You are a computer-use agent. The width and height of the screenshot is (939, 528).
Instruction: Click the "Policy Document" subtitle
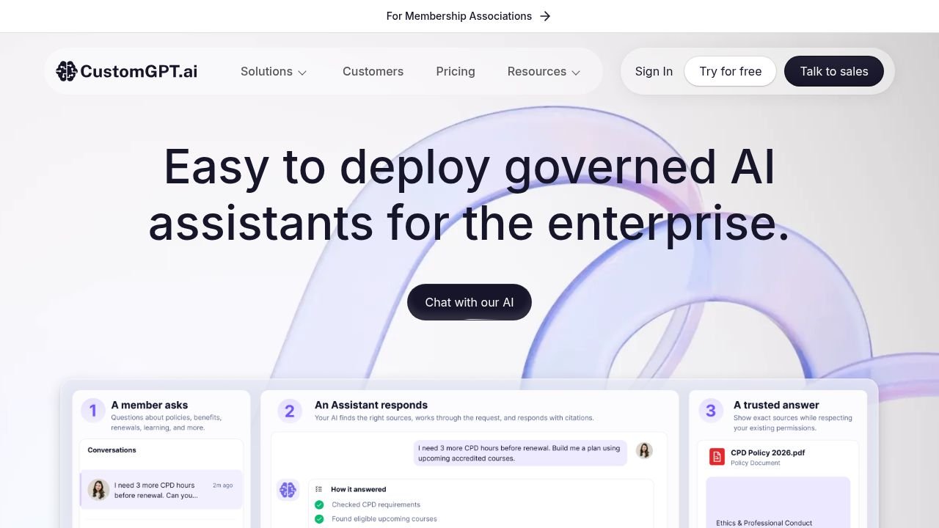point(756,463)
